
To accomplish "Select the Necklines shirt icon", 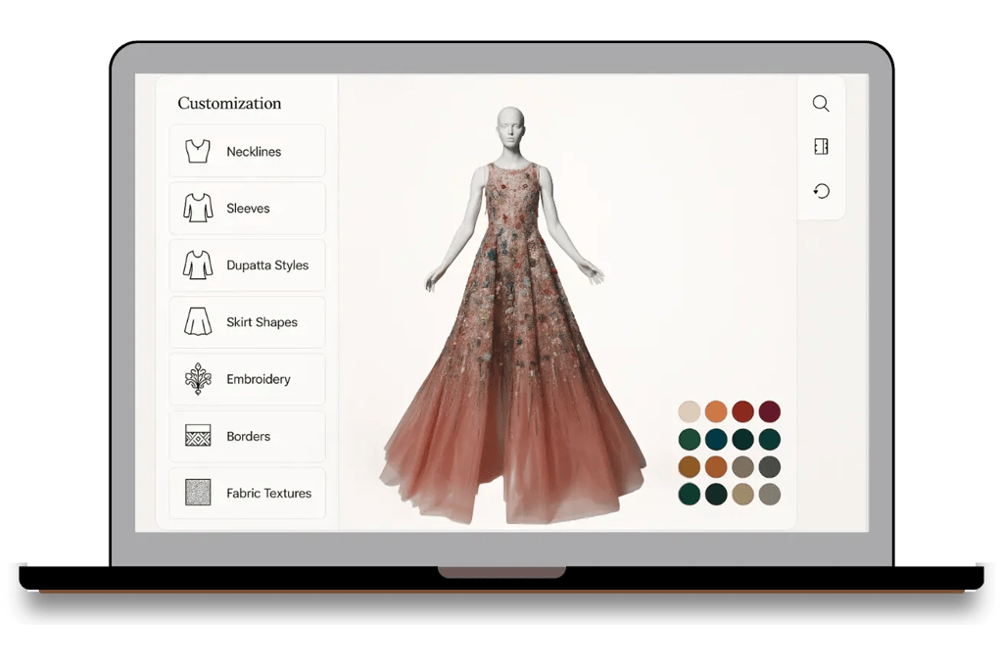I will click(x=197, y=151).
